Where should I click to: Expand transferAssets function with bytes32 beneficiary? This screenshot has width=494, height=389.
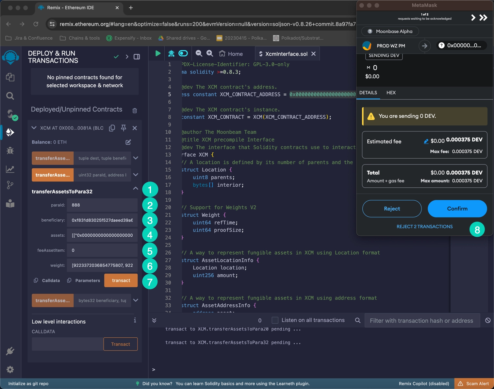click(x=136, y=300)
